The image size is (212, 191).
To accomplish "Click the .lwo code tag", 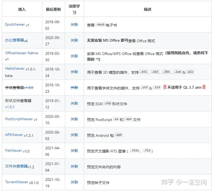I will pos(178,72).
